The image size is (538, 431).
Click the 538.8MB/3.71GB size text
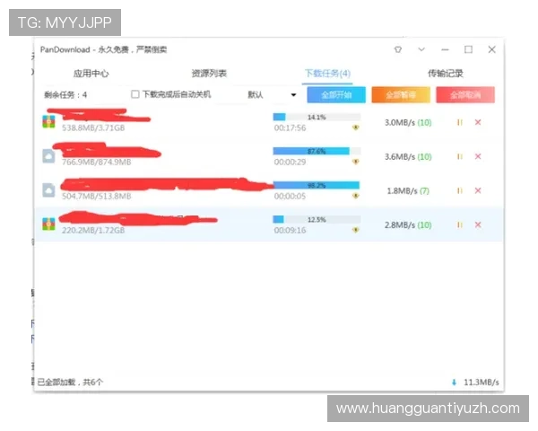click(x=93, y=128)
